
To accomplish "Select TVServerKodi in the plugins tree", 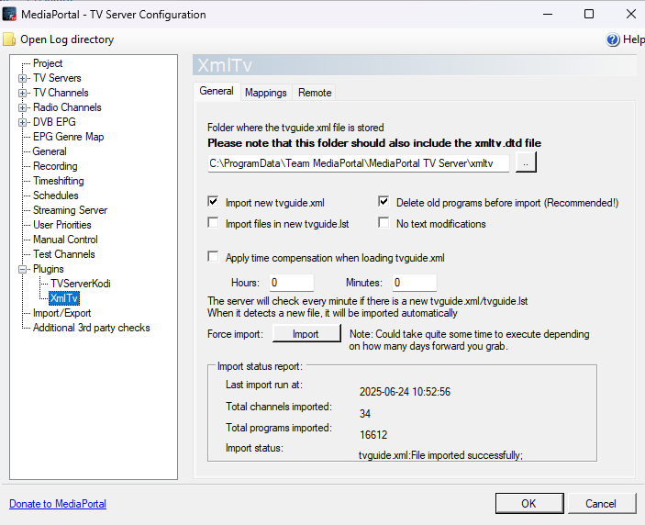I will (x=80, y=284).
